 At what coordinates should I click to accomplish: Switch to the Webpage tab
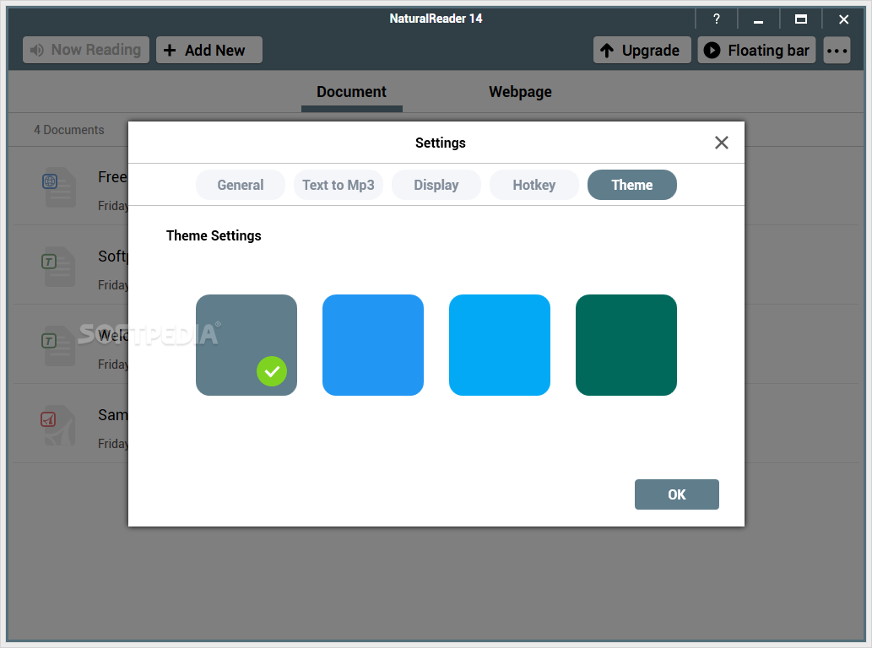click(521, 92)
